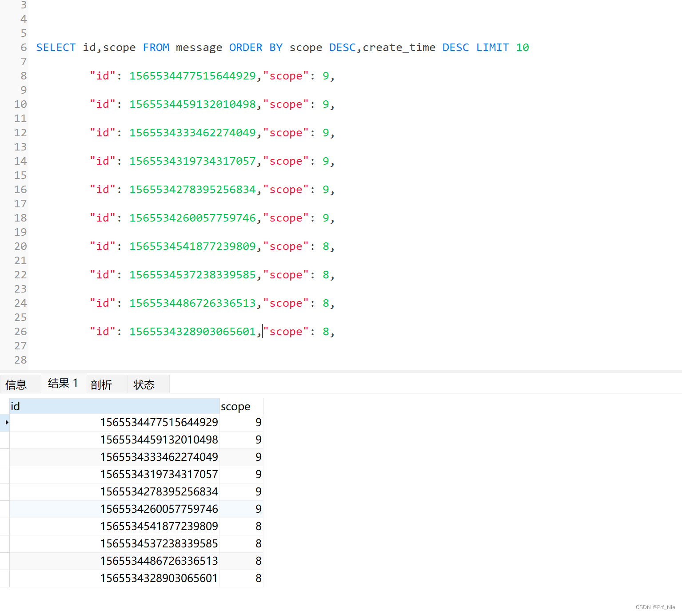
Task: Click ORDER keyword in the SQL statement
Action: (246, 48)
